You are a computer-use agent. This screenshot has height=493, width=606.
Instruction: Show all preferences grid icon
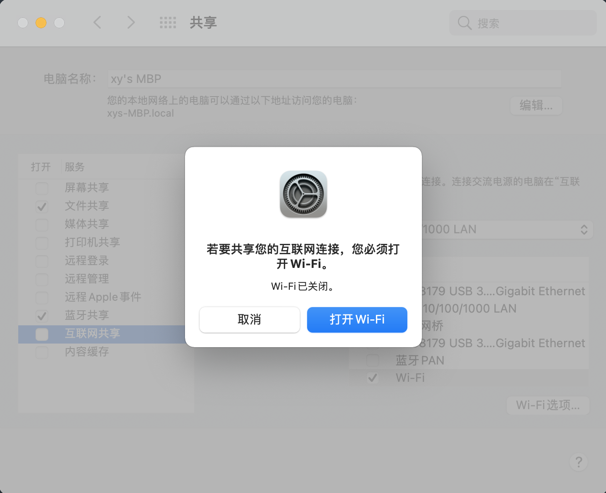[168, 22]
